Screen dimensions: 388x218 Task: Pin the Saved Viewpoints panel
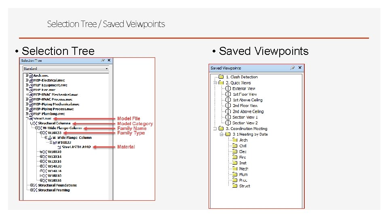(x=293, y=68)
